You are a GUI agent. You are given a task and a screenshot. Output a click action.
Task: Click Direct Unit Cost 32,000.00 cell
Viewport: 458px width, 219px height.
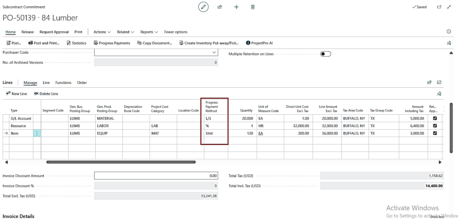(x=298, y=126)
